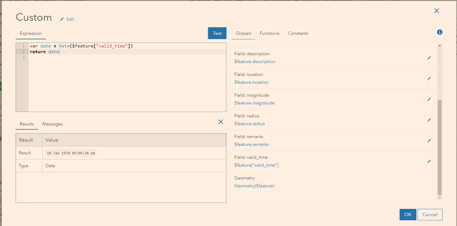Click the pencil icon next to Custom title
Screen dimensions: 457x226
(x=62, y=19)
